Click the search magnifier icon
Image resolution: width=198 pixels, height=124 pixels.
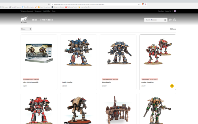[x=165, y=20]
